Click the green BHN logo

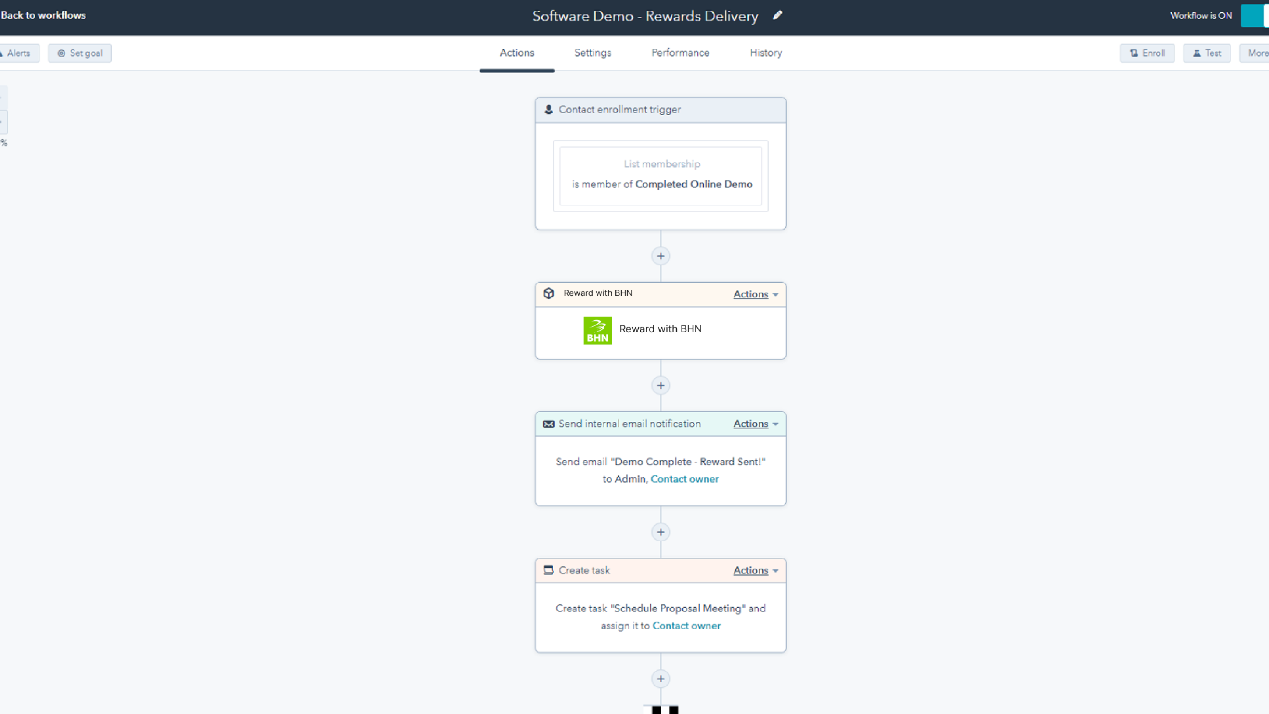point(597,330)
